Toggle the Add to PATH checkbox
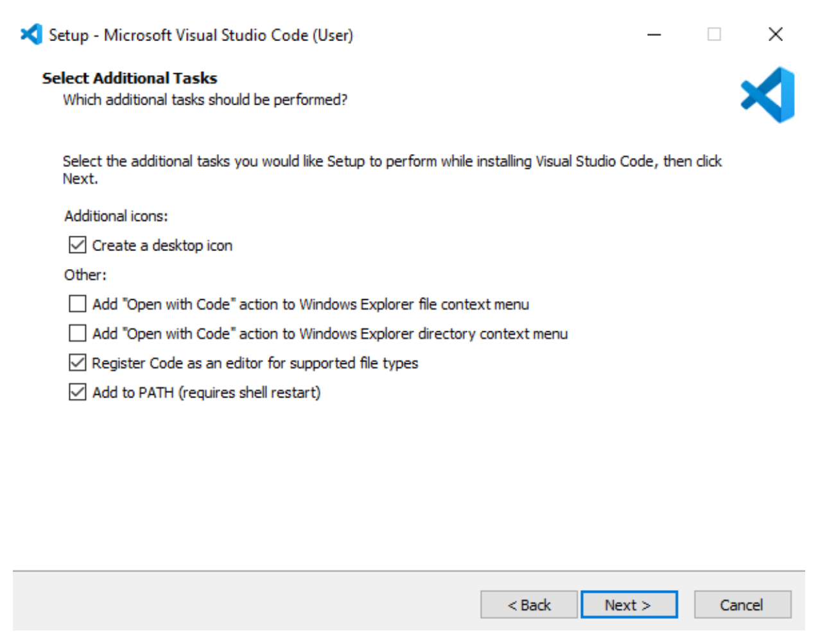Screen dimensions: 818x635 [78, 392]
